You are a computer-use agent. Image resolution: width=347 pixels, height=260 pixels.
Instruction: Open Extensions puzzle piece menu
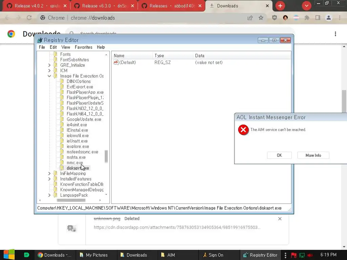[307, 18]
